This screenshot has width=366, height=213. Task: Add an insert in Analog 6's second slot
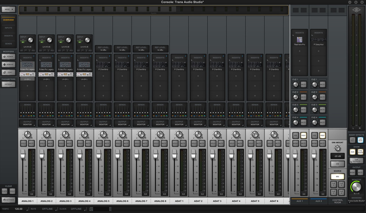122,76
